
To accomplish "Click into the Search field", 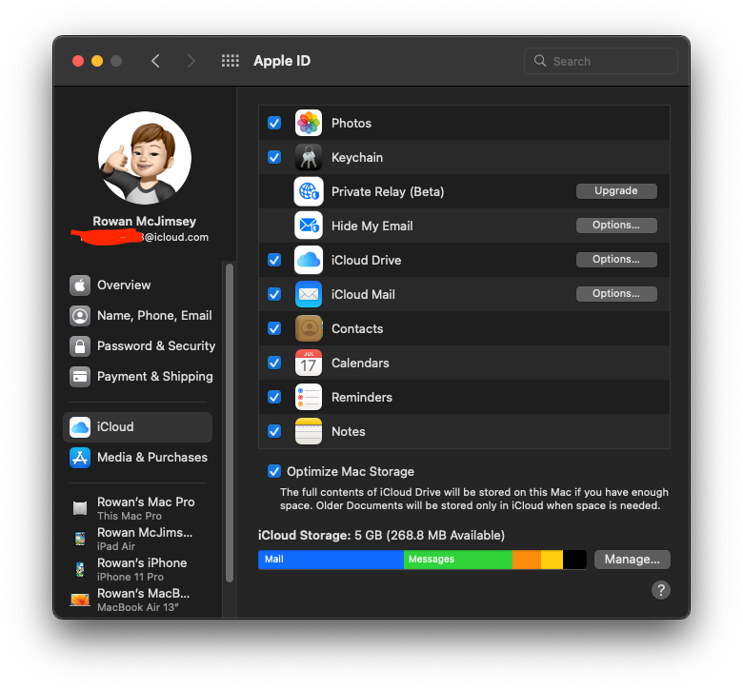I will tap(600, 61).
